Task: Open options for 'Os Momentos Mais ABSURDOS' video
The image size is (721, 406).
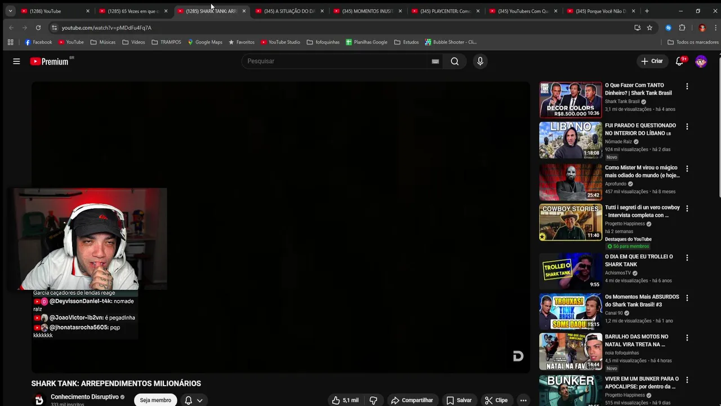Action: (x=687, y=298)
